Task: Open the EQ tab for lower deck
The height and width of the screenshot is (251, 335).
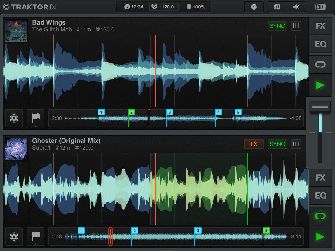Action: point(320,195)
